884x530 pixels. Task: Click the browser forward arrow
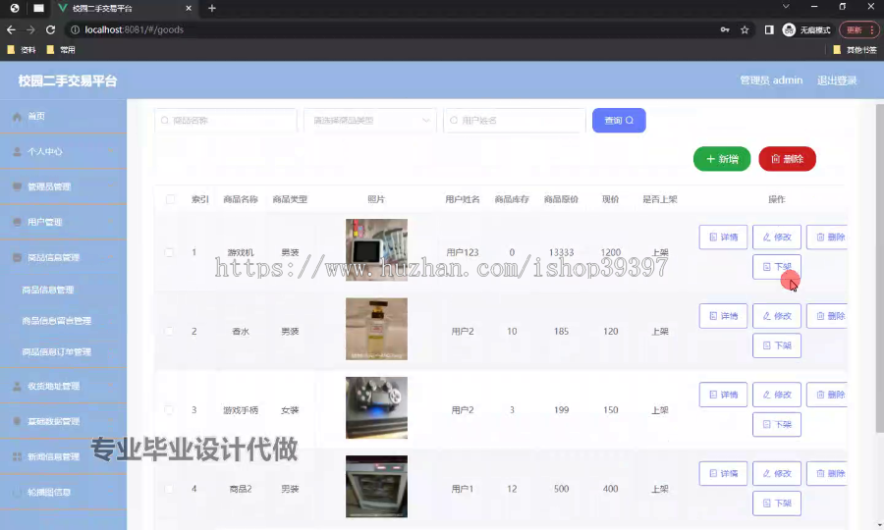point(30,29)
